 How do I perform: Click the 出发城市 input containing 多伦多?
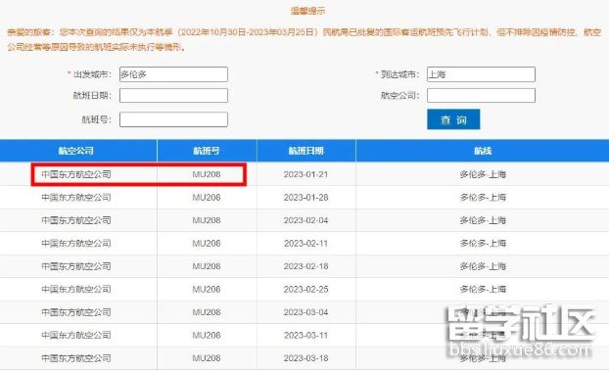coord(173,74)
